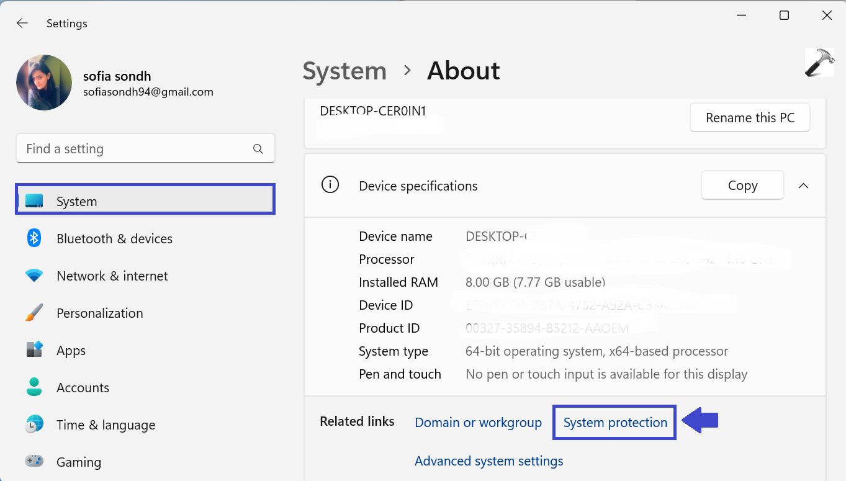Click the back arrow in Settings header
This screenshot has height=481, width=846.
[x=22, y=24]
